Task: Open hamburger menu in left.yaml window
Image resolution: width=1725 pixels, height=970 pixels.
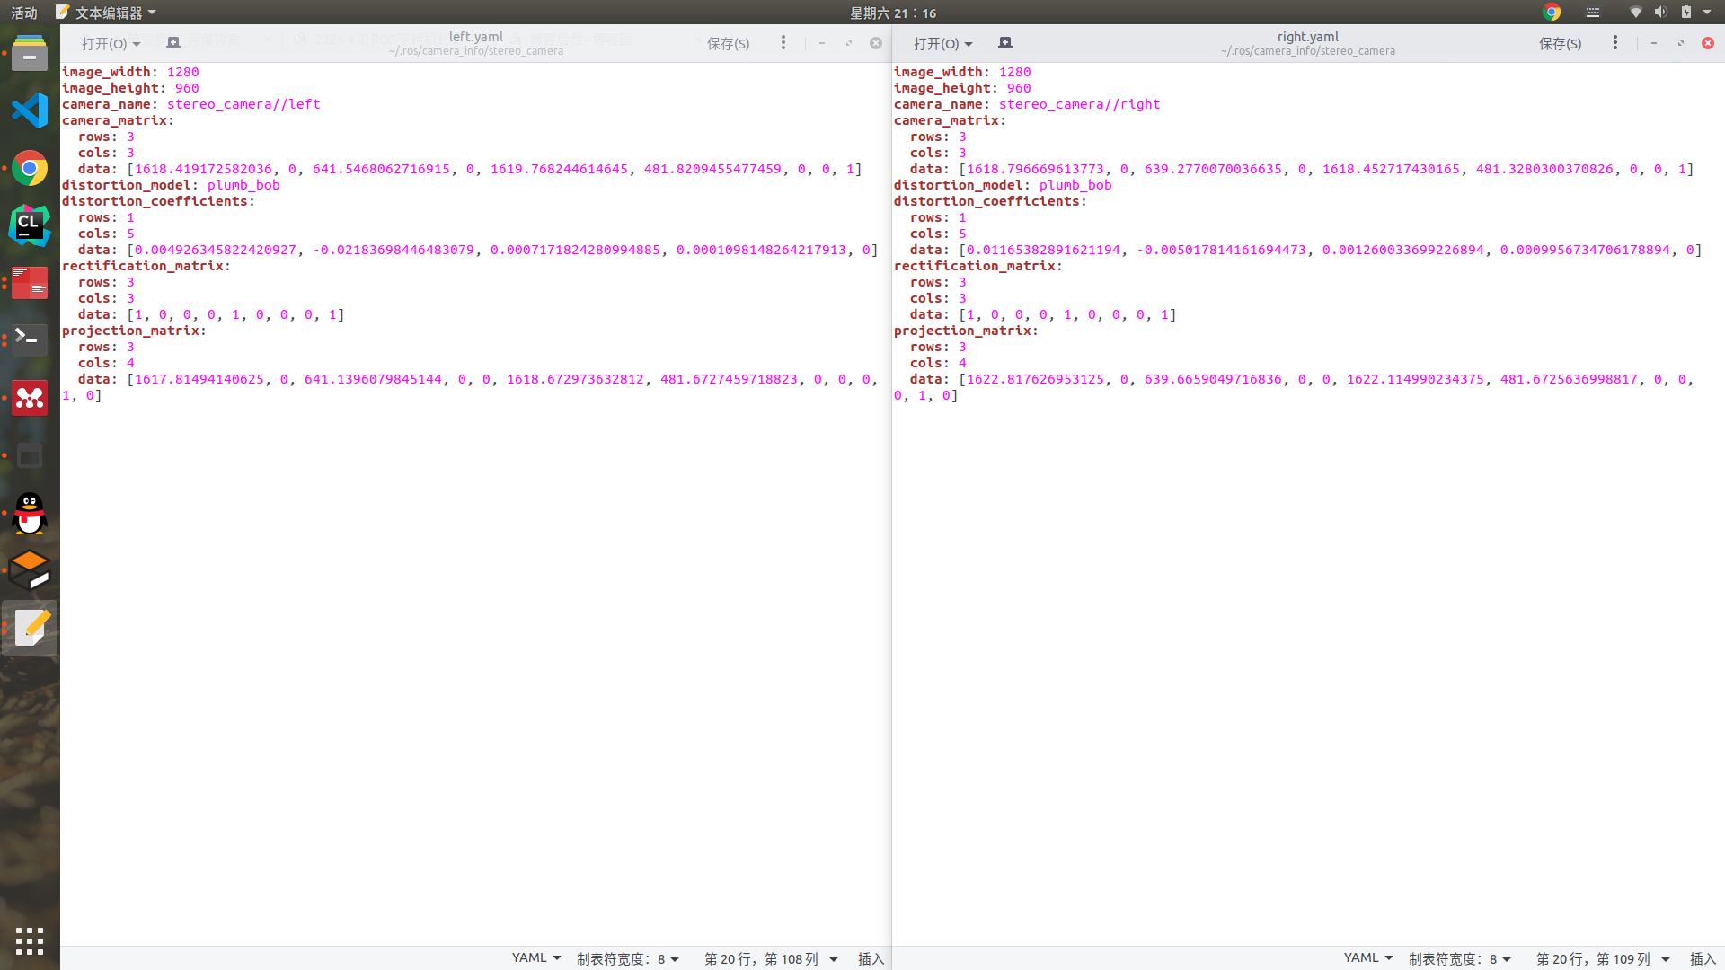Action: pos(783,43)
